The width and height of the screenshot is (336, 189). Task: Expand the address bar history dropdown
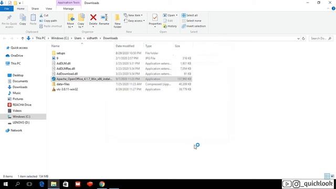298,38
